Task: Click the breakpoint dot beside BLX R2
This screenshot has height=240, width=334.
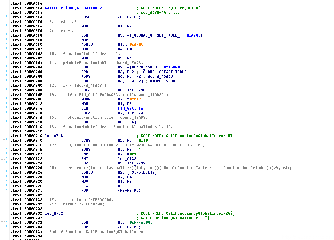Action: (7, 185)
